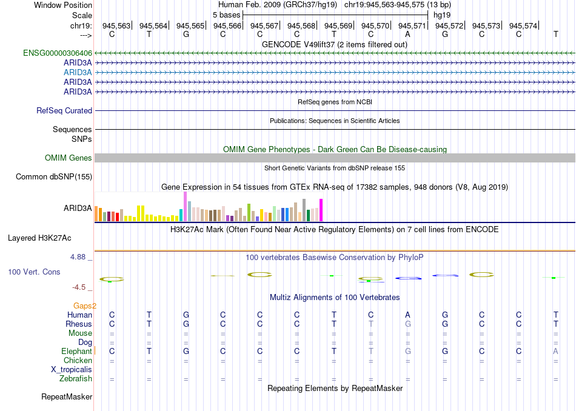
Task: Select the light-blue ARID3A transcript label
Action: [78, 72]
